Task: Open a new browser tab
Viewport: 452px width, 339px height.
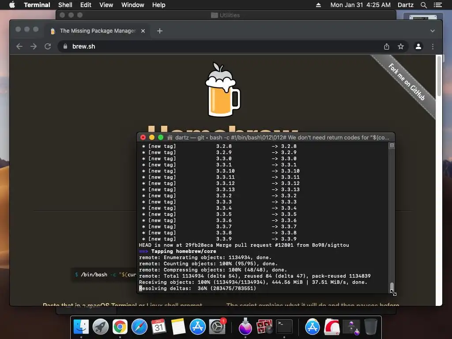Action: click(160, 31)
